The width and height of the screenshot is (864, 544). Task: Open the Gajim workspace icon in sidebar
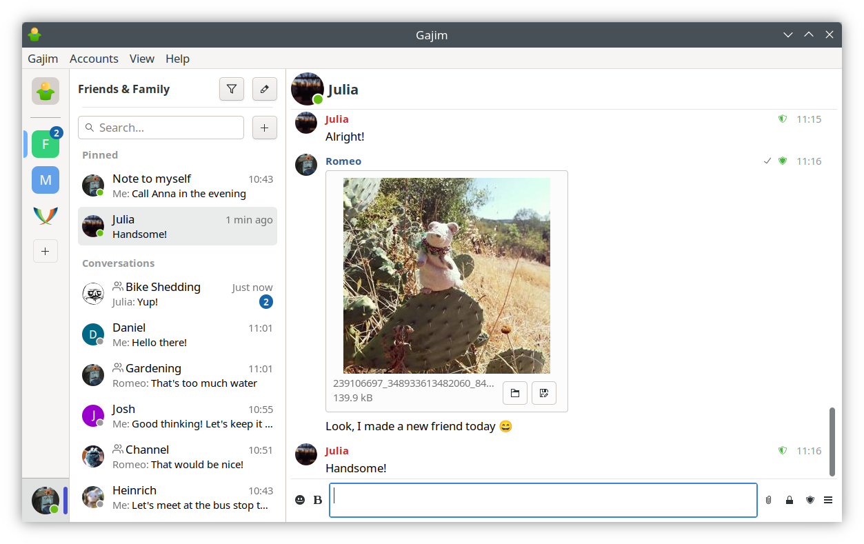pyautogui.click(x=46, y=91)
